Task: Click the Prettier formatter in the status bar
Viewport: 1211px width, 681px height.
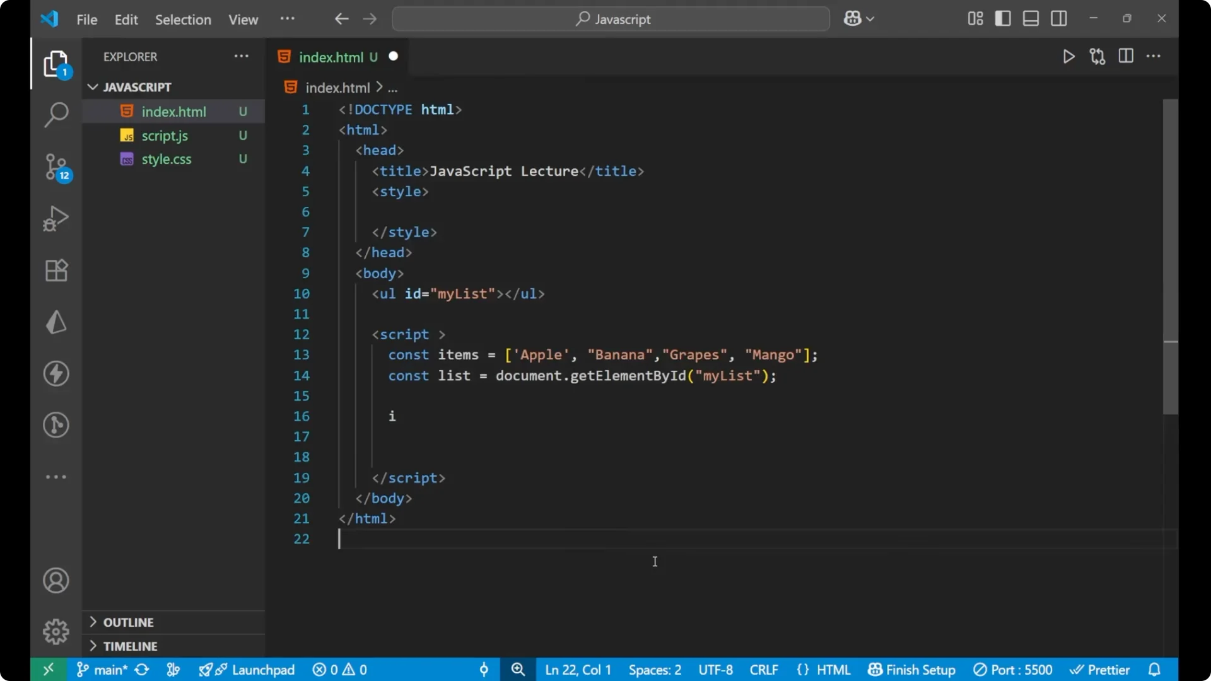Action: (x=1101, y=670)
